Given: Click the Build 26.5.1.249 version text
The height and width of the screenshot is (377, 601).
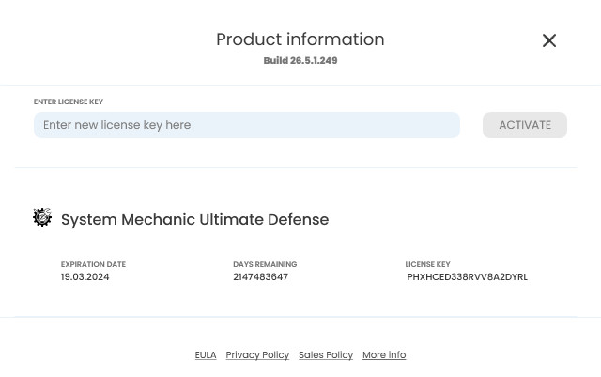Looking at the screenshot, I should pos(300,61).
